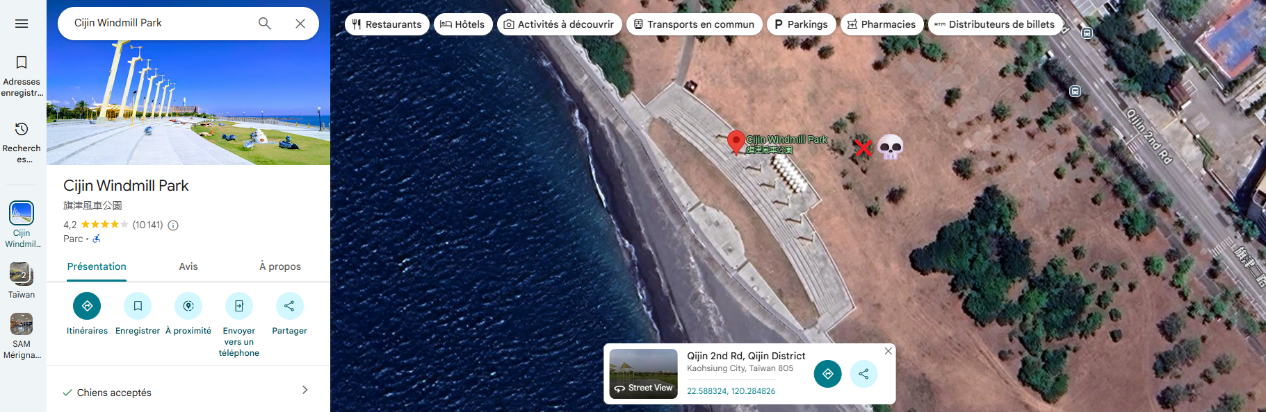Expand the Chiens acceptés details chevron
Screen dimensions: 1266x412
point(305,390)
